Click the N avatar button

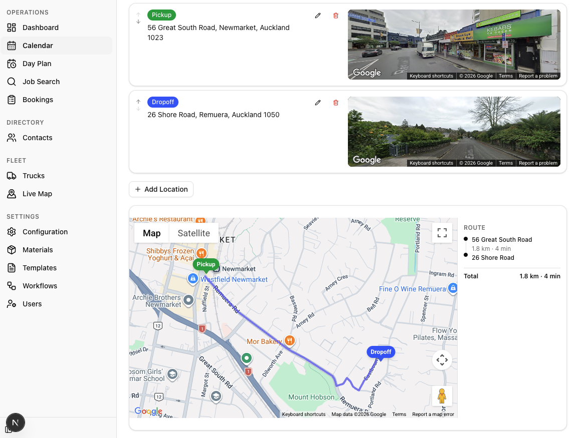click(16, 422)
